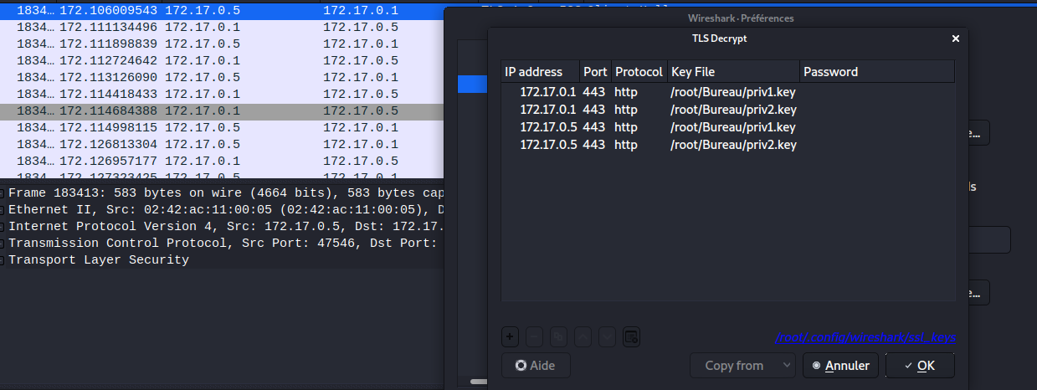Select the first 172.17.0.1 priv1.key row
This screenshot has height=390, width=1037.
[657, 92]
